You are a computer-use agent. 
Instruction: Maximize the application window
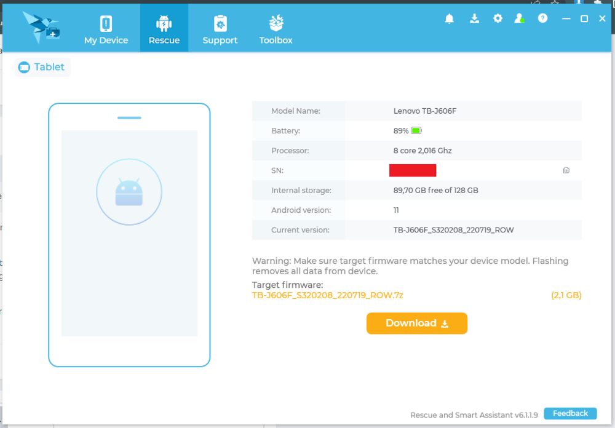tap(584, 19)
